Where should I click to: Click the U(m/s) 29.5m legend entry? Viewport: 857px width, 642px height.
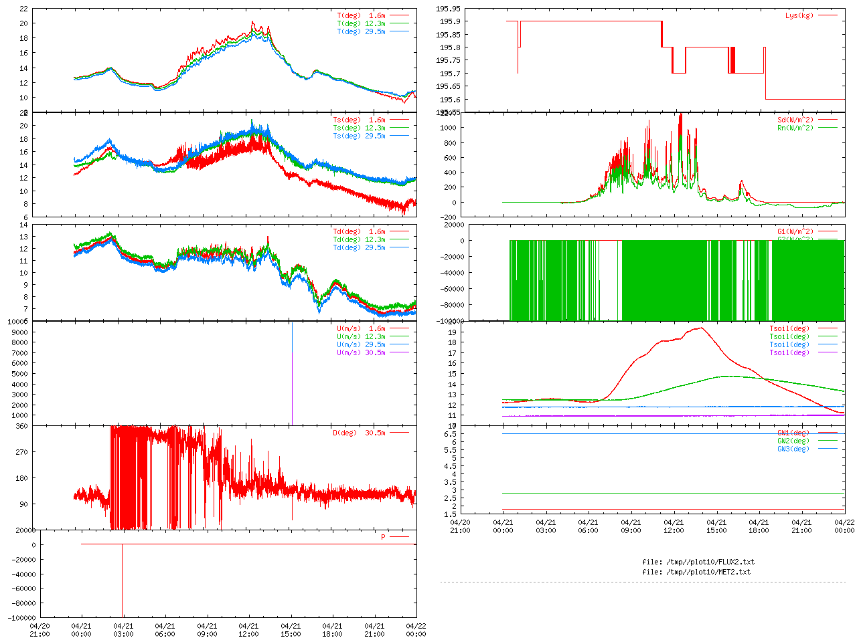[x=362, y=344]
